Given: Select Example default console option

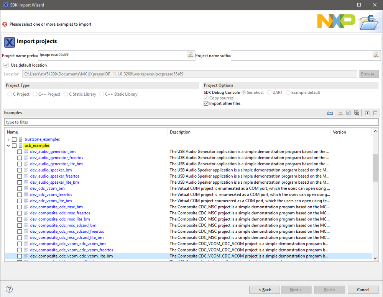Looking at the screenshot, I should tap(288, 92).
